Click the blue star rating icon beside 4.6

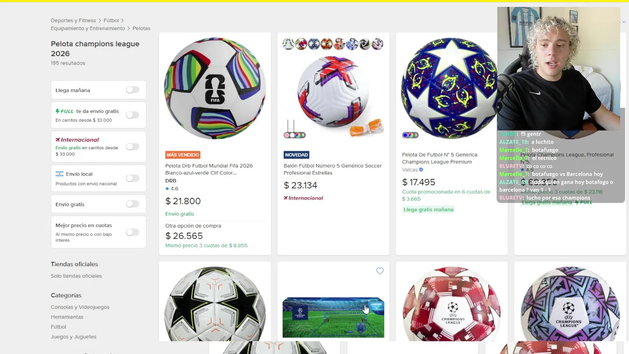167,189
